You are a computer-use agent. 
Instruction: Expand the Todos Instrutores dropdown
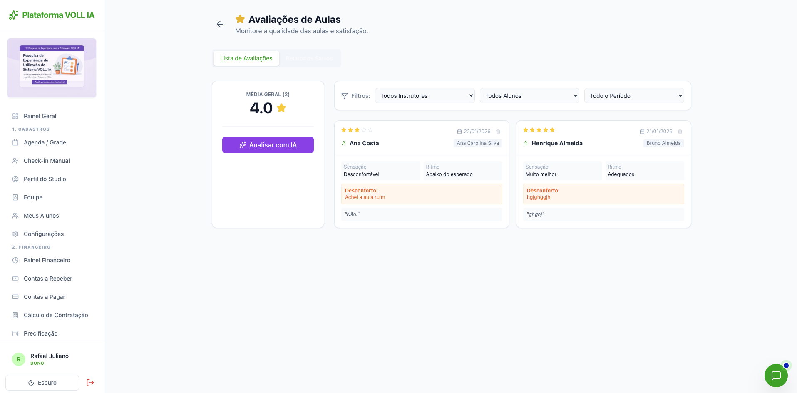point(425,96)
